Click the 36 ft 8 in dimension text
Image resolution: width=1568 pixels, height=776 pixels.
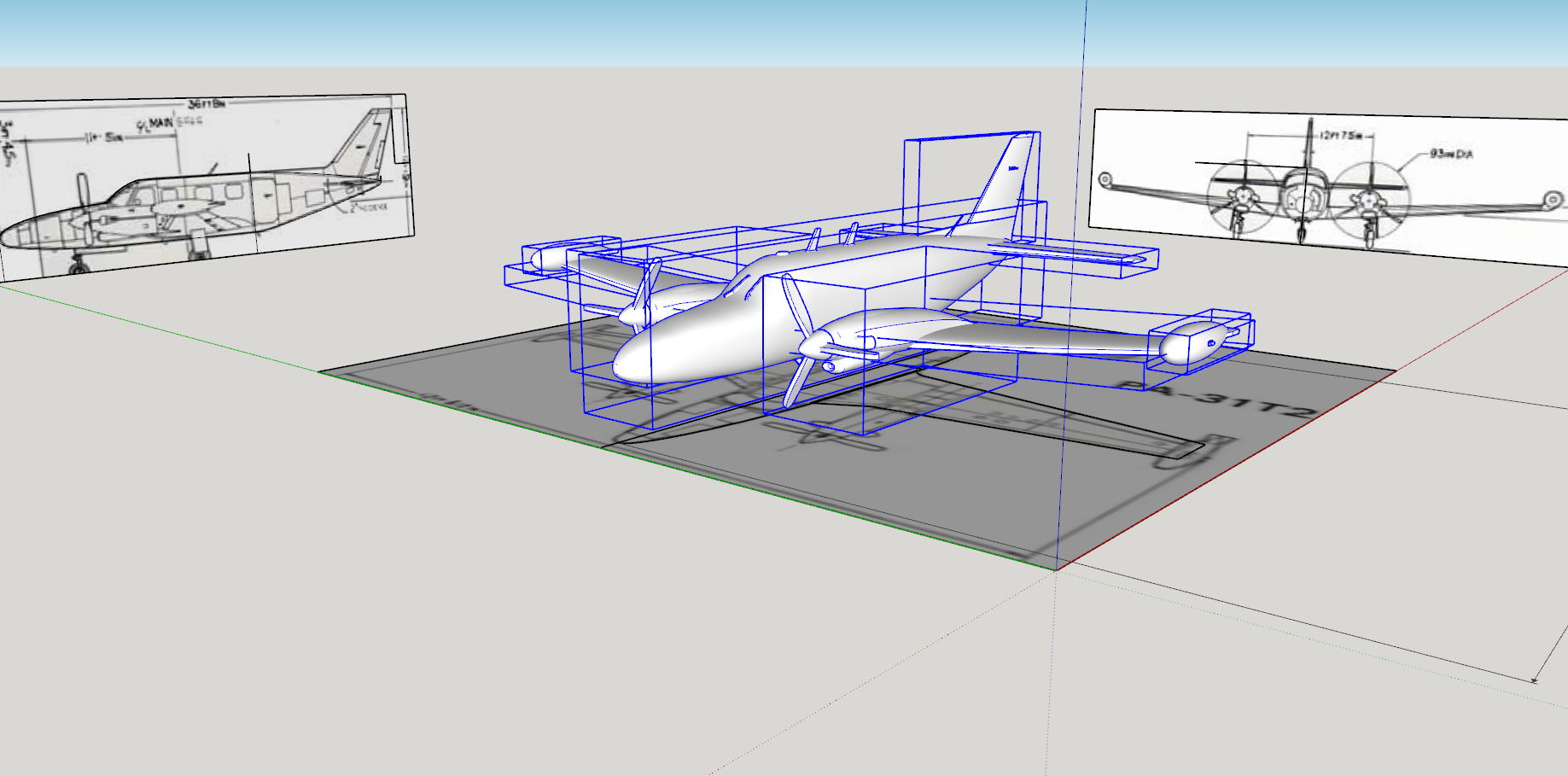coord(207,103)
